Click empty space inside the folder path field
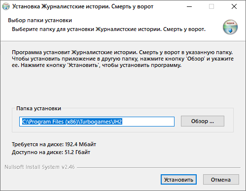 tap(148, 122)
